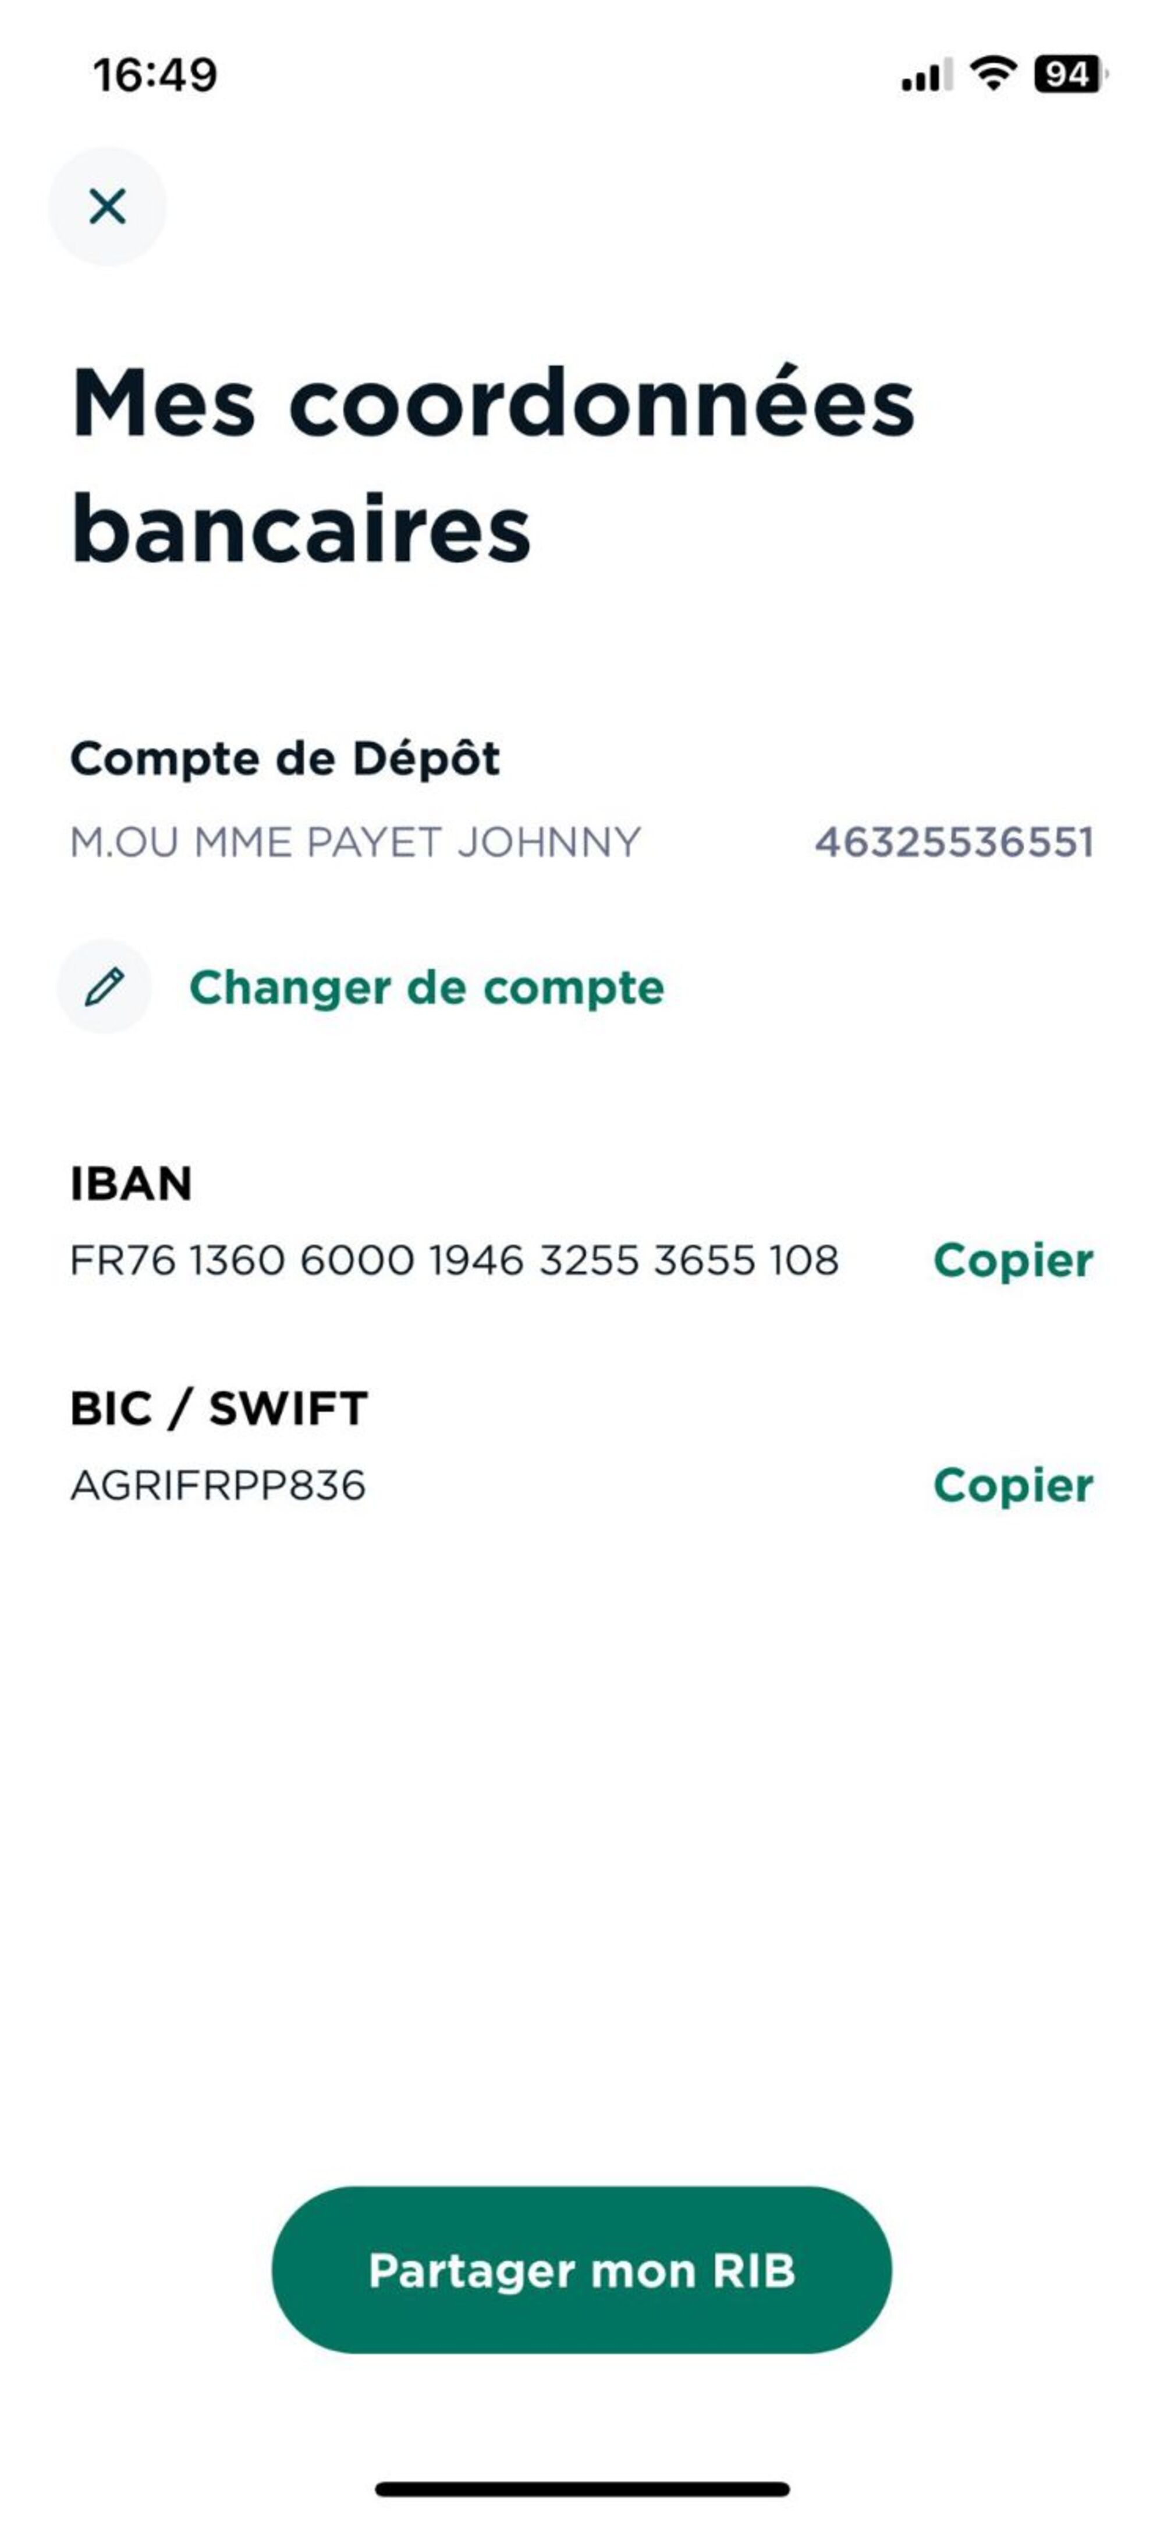Tap the pencil edit icon
The height and width of the screenshot is (2521, 1164).
click(105, 987)
